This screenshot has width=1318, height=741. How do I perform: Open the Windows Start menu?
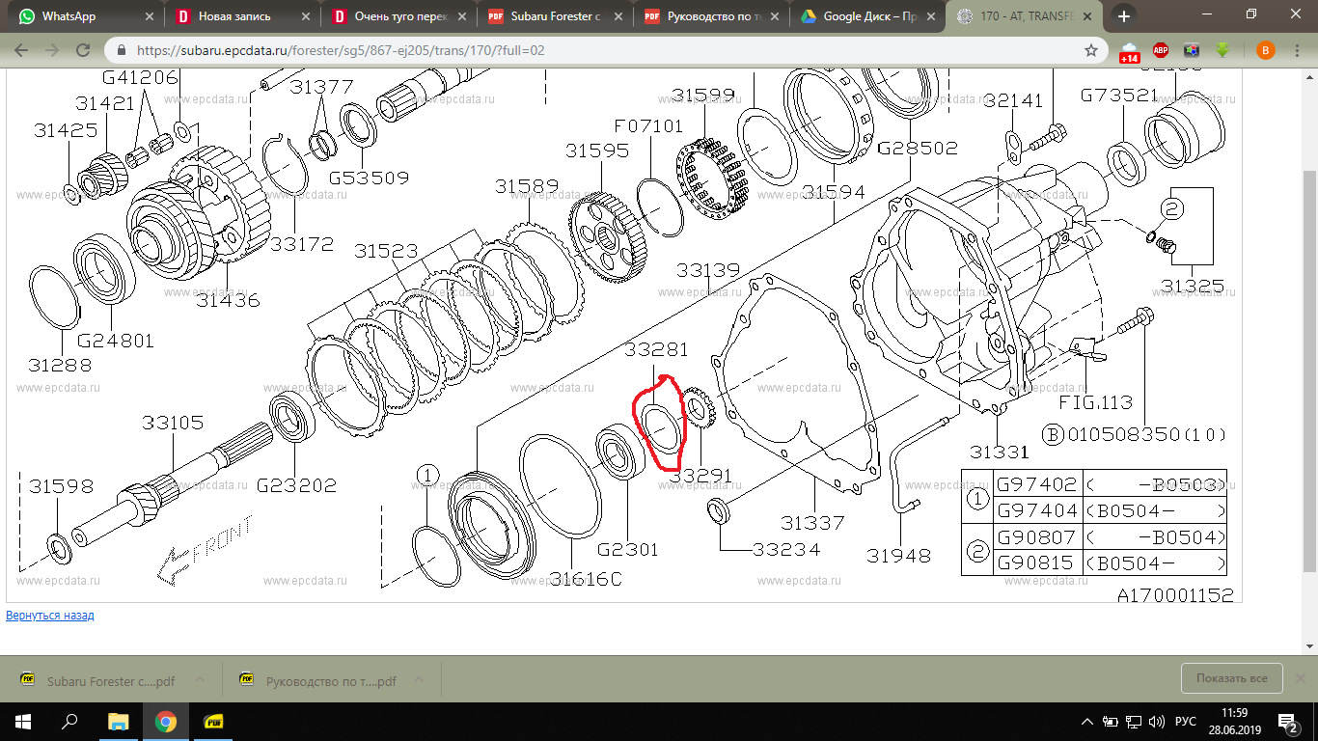coord(23,721)
